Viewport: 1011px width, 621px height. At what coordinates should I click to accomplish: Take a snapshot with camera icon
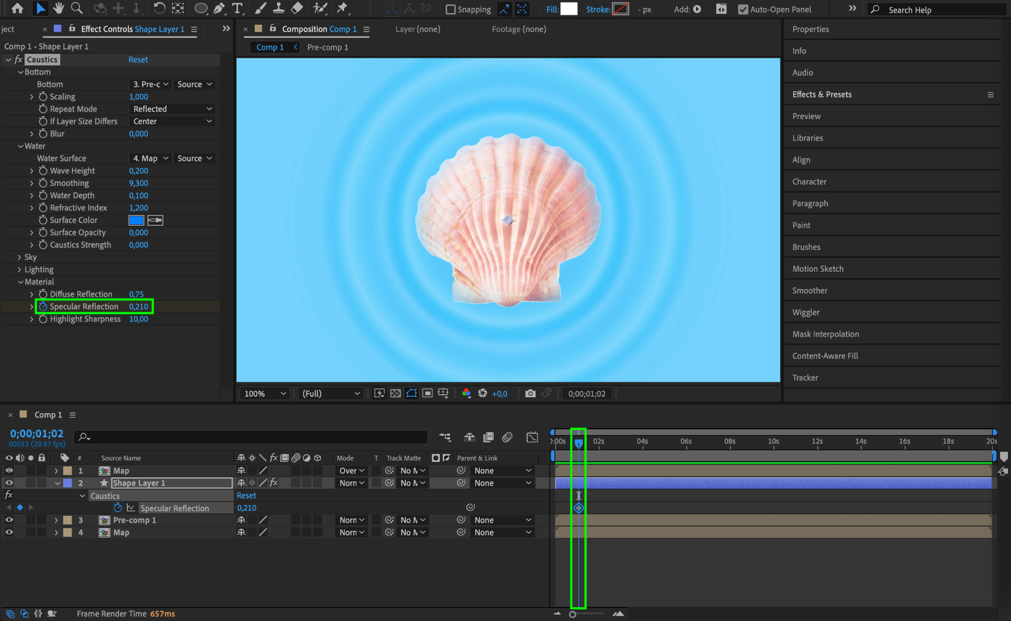pyautogui.click(x=530, y=393)
